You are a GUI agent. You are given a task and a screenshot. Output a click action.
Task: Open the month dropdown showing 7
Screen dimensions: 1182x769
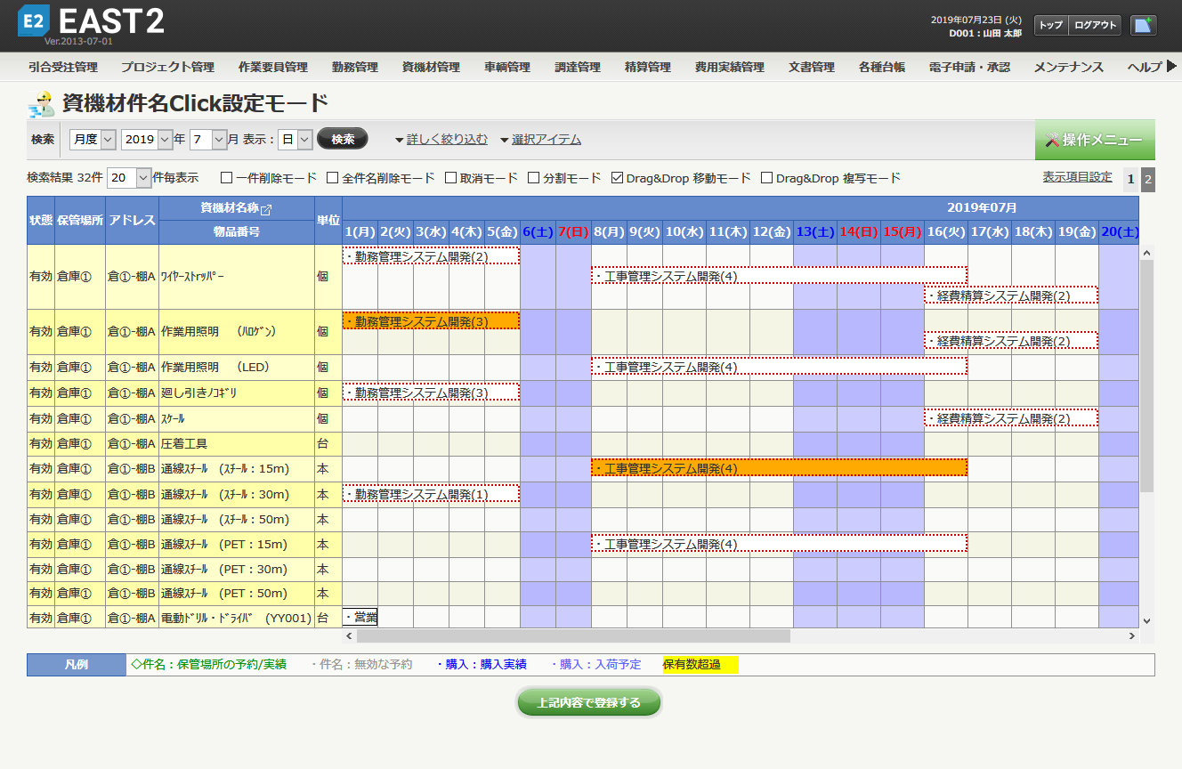tap(208, 140)
